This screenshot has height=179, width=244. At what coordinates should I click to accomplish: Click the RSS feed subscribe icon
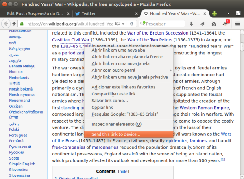(214, 24)
